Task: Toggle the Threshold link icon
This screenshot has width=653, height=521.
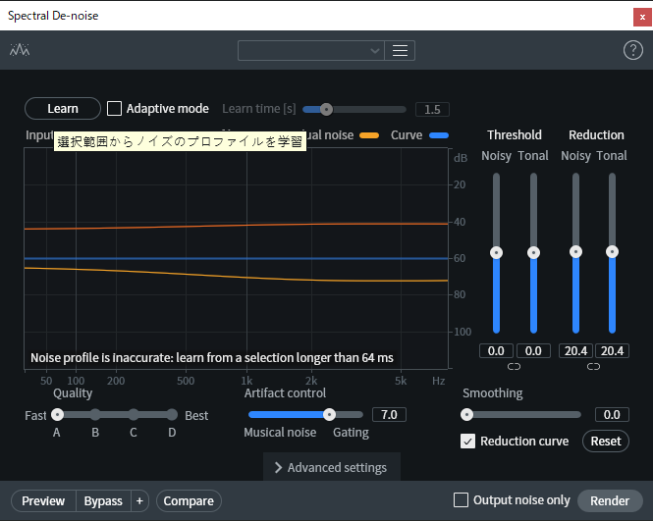Action: (514, 367)
